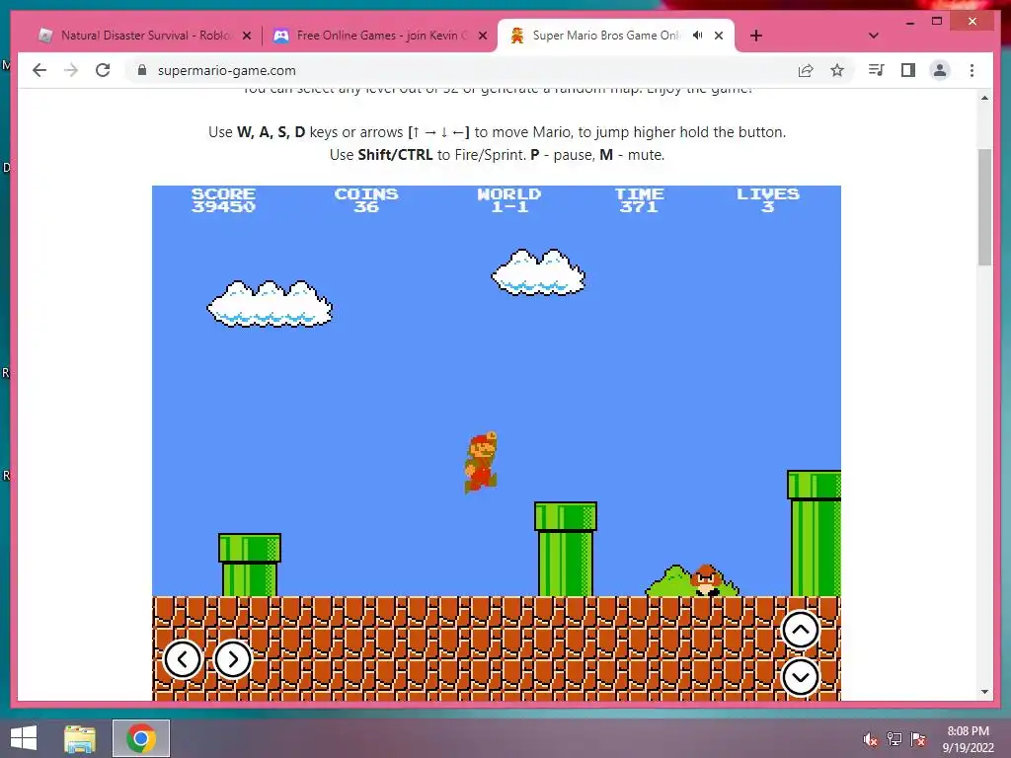Close the Natural Disaster Survival tab
The width and height of the screenshot is (1011, 758).
[x=246, y=36]
